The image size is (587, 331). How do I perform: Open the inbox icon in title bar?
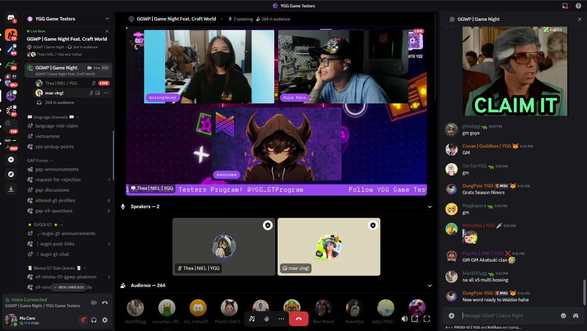coord(565,6)
